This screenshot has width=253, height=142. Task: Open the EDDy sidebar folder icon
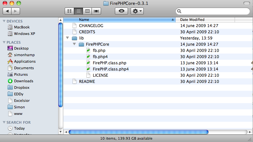[x=10, y=94]
